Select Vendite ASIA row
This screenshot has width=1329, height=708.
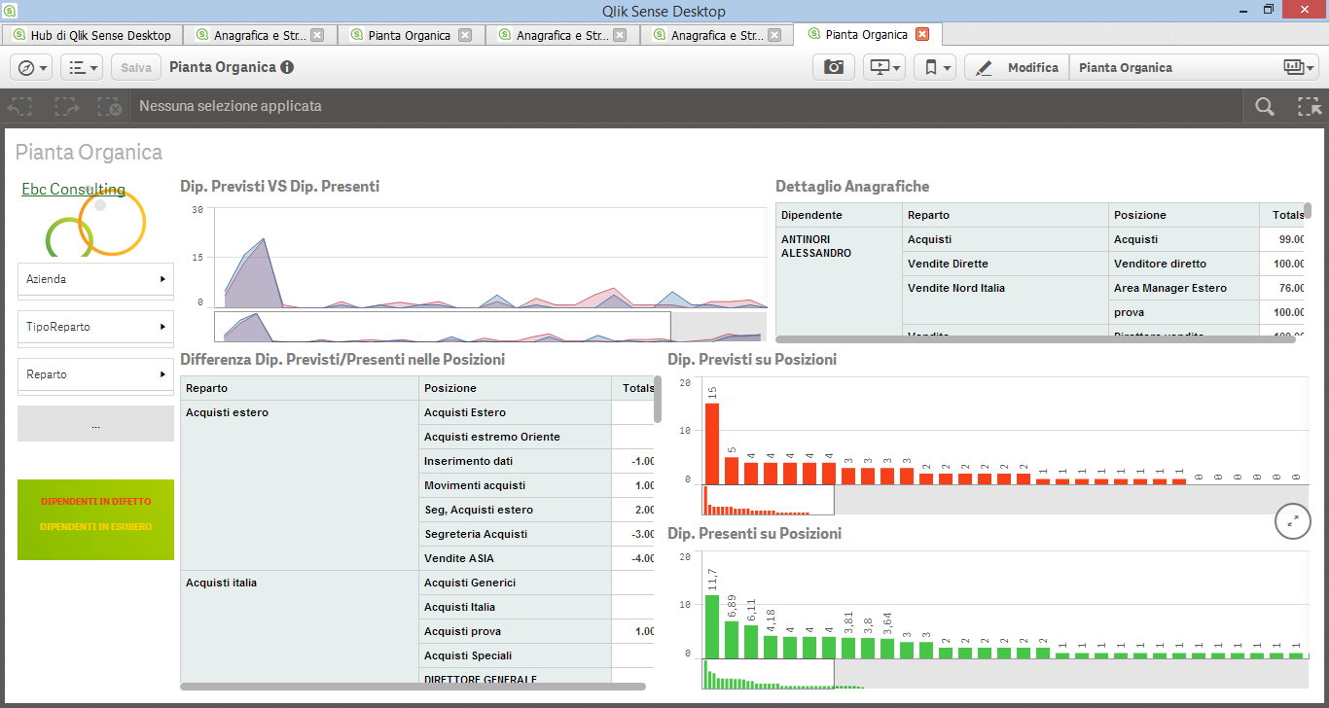click(516, 558)
